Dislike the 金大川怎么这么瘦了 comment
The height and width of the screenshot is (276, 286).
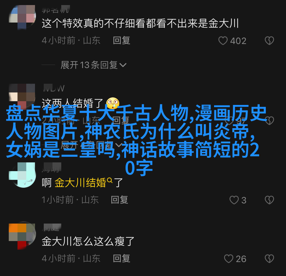269,259
